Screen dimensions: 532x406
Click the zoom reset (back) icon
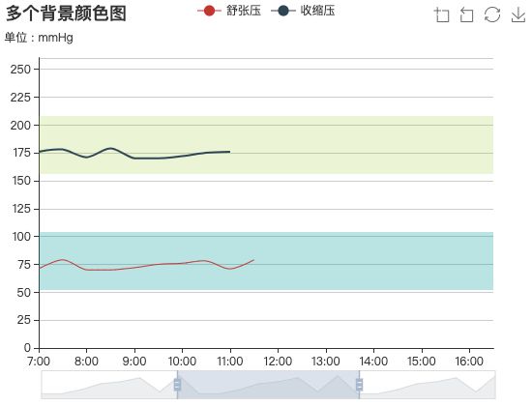[466, 14]
